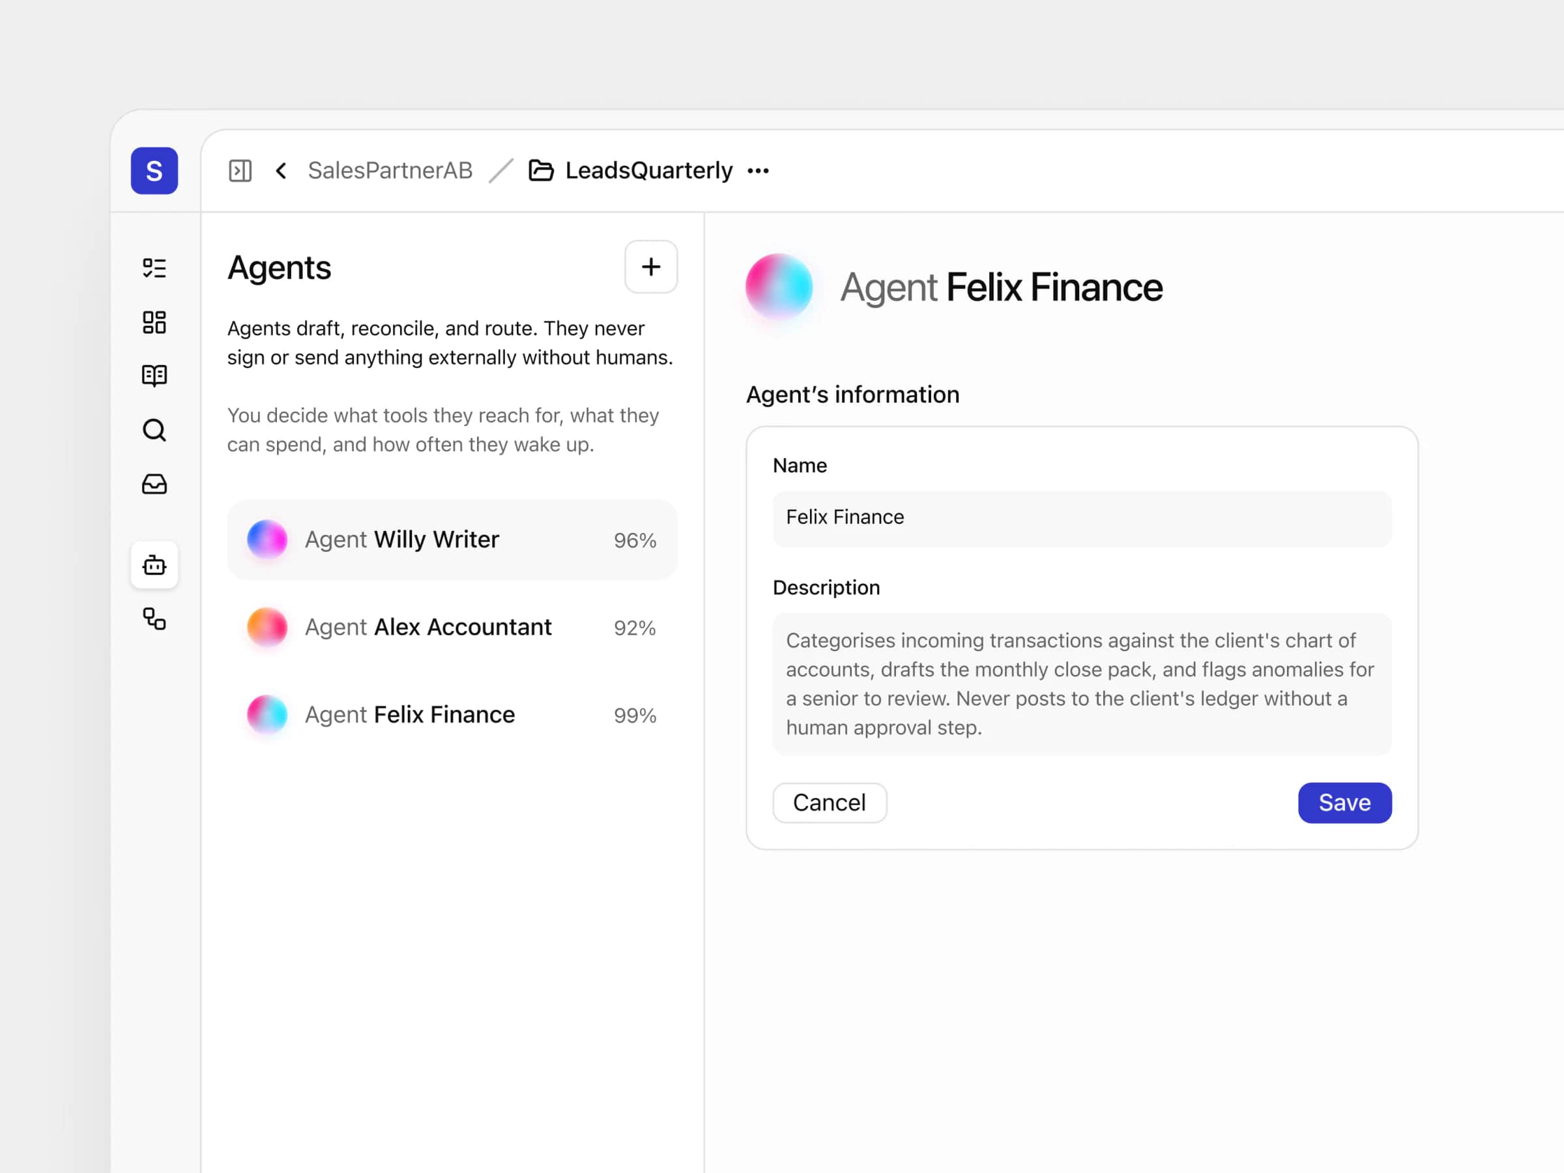
Task: Open the book library sidebar icon
Action: pos(154,375)
